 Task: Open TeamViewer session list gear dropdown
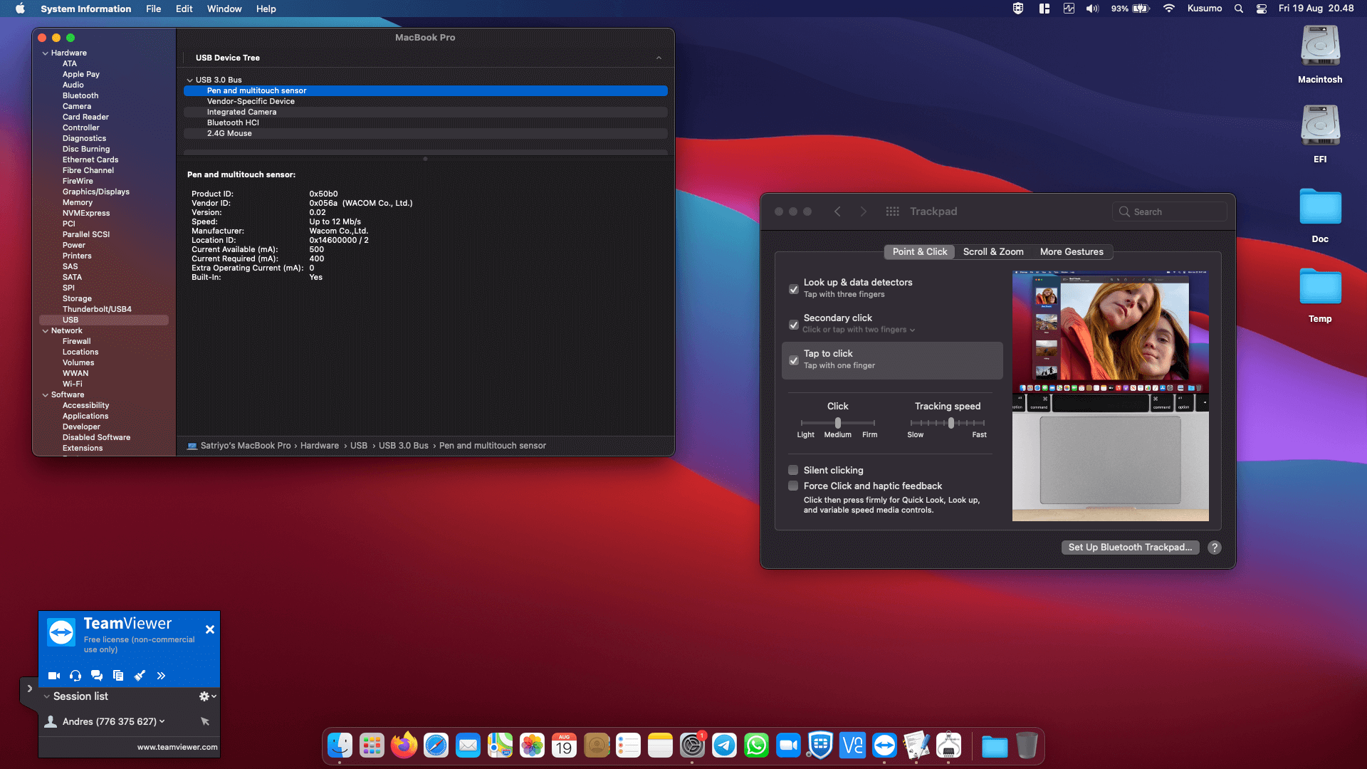click(x=207, y=696)
